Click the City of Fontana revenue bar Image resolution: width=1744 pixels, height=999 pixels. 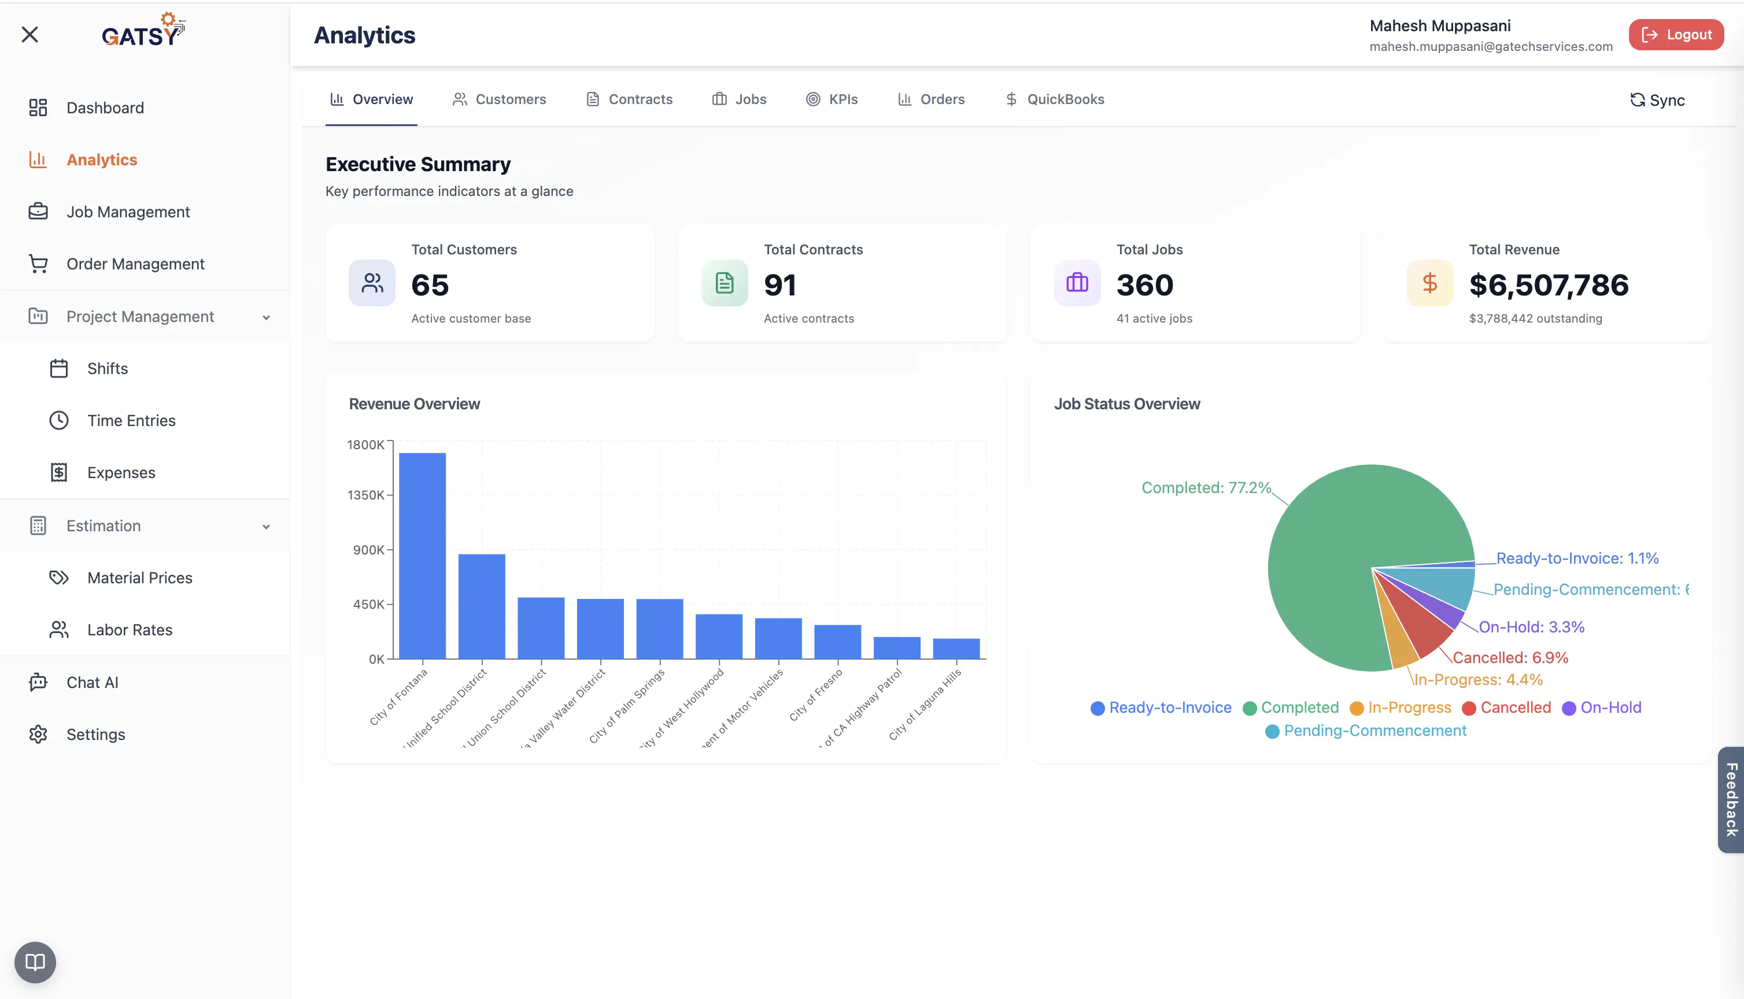click(x=422, y=556)
